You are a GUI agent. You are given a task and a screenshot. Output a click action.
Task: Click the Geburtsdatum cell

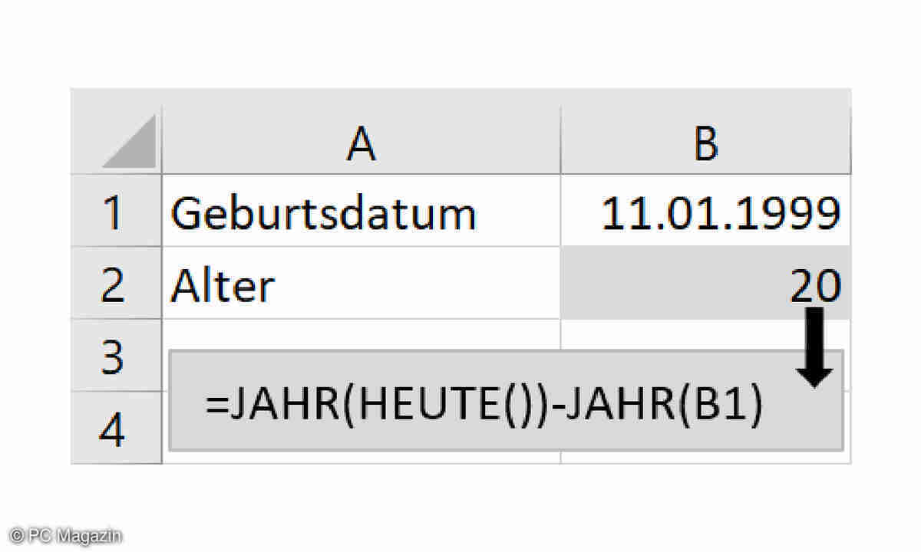point(323,214)
